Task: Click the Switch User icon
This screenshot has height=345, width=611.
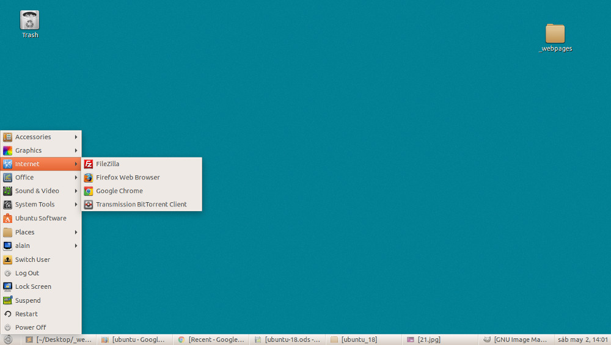Action: pyautogui.click(x=7, y=260)
